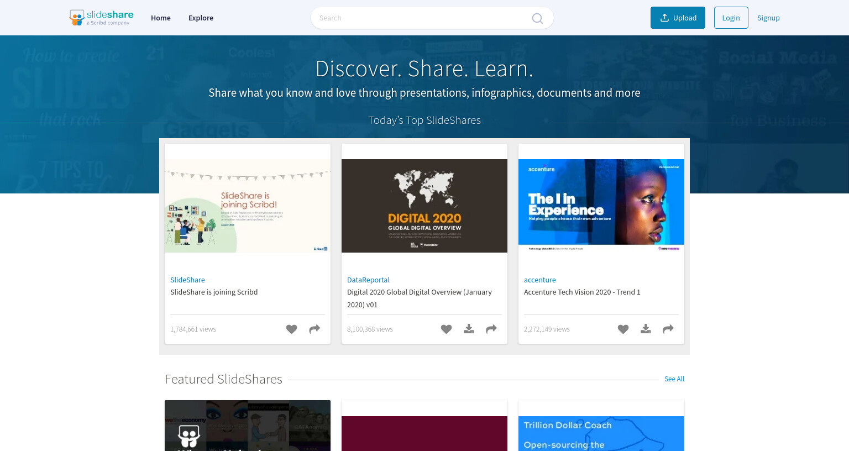Image resolution: width=849 pixels, height=451 pixels.
Task: Click the 'Today's Top SlideShares' heading
Action: pyautogui.click(x=424, y=120)
